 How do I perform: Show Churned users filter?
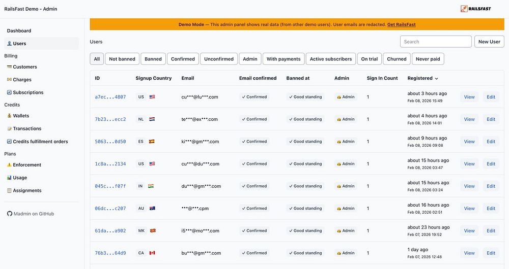click(397, 59)
